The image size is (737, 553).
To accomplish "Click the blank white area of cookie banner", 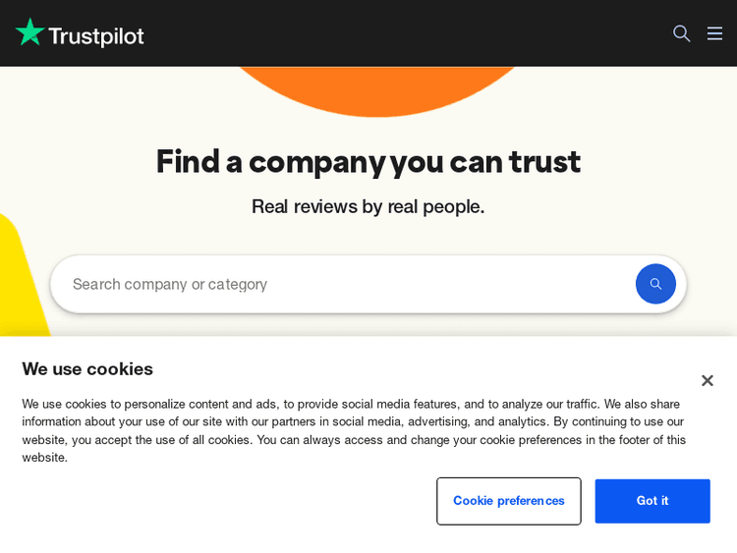I will click(x=216, y=506).
